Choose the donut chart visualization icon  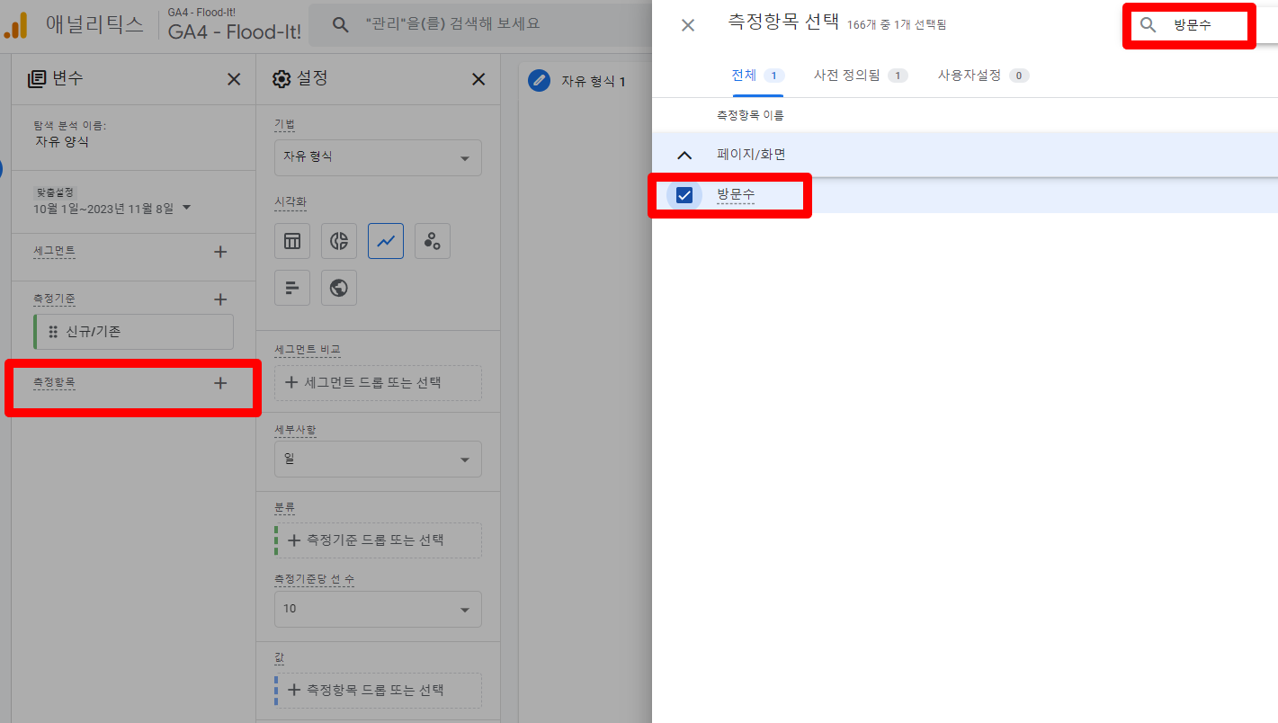339,241
